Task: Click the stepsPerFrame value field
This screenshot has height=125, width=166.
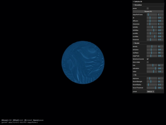Action: [160, 15]
